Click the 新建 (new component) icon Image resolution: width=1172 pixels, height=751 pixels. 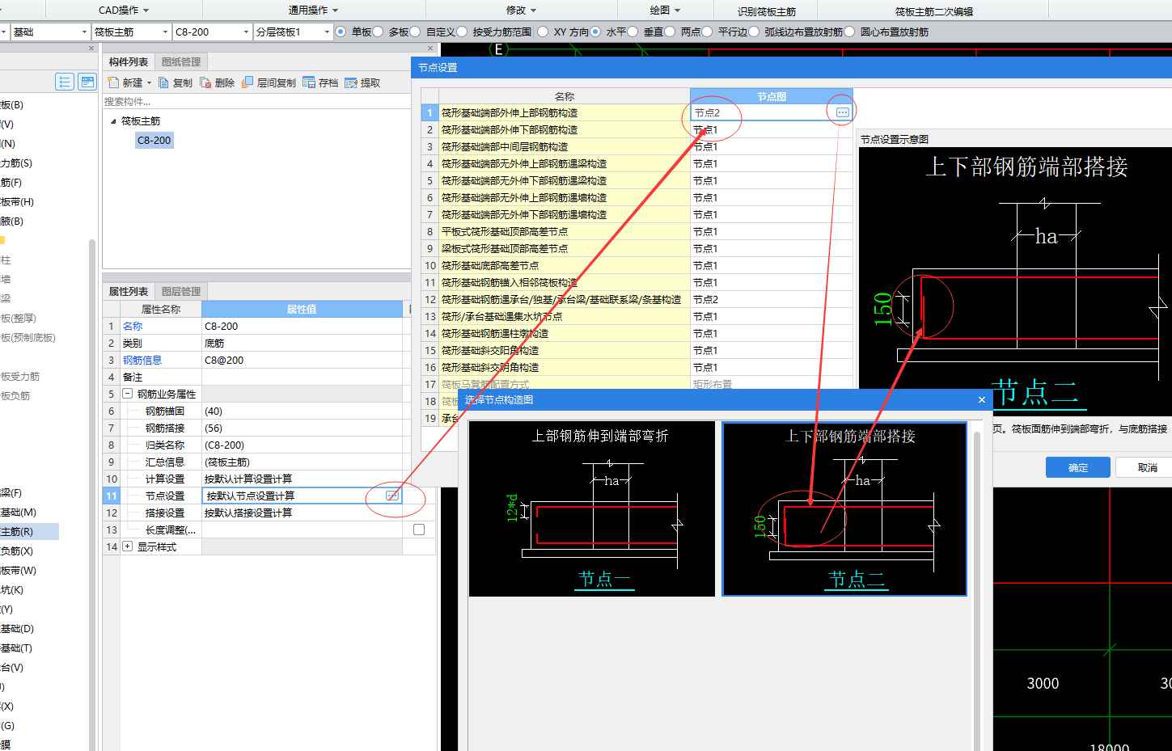click(113, 82)
